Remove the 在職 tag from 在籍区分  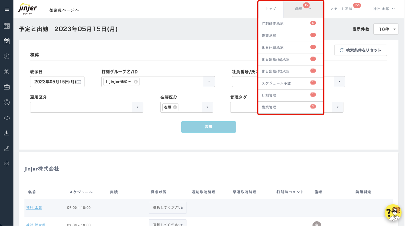175,107
